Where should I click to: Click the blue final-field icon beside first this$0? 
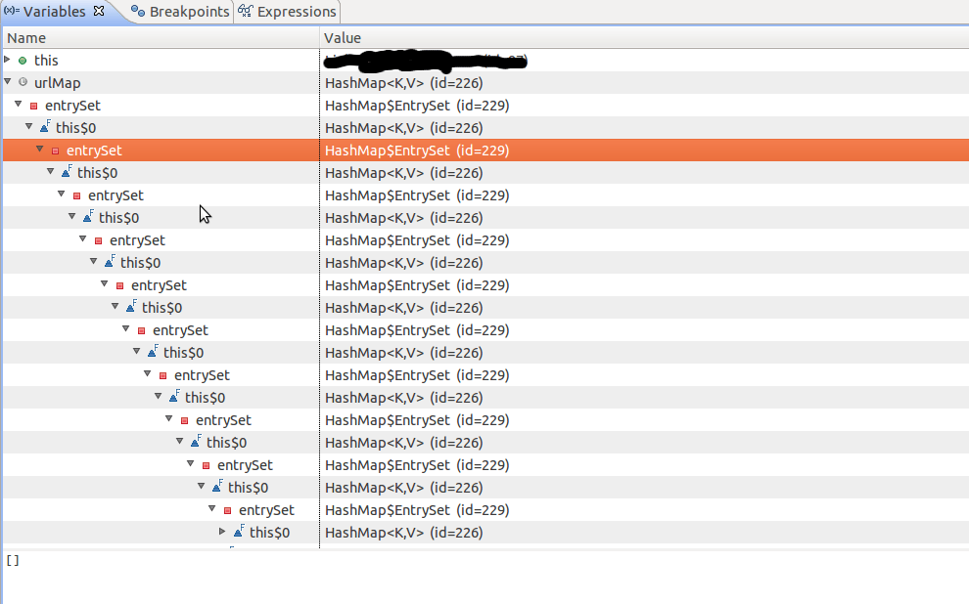[x=46, y=127]
